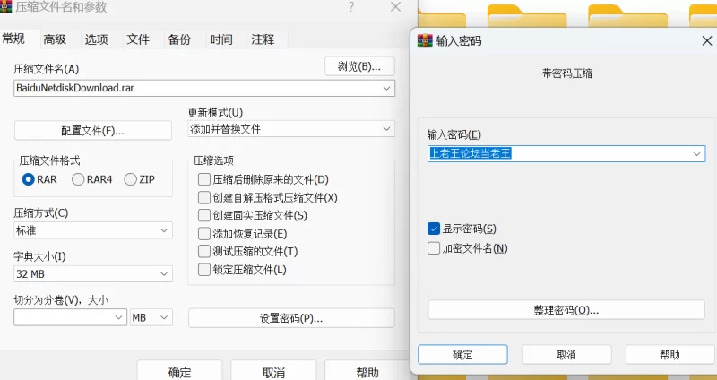Select the ZIP archive format
The height and width of the screenshot is (380, 717).
pos(131,179)
